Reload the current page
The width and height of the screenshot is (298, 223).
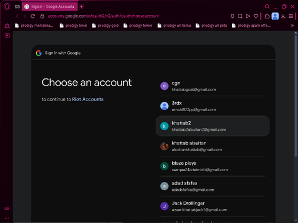[33, 16]
